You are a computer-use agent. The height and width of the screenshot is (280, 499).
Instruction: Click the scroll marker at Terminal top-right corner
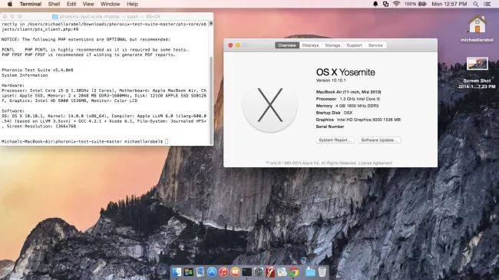[210, 24]
